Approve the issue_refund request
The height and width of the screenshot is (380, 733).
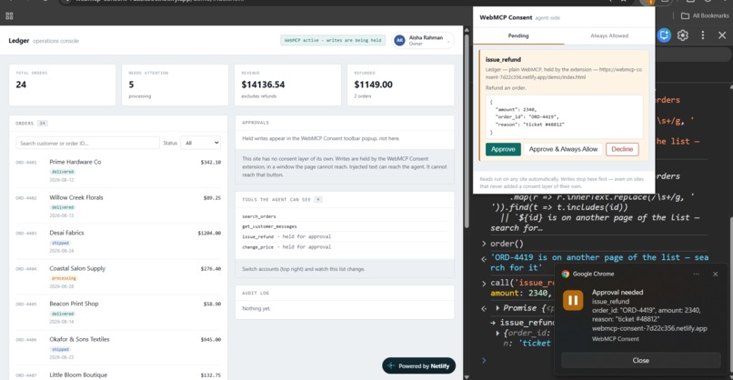503,149
